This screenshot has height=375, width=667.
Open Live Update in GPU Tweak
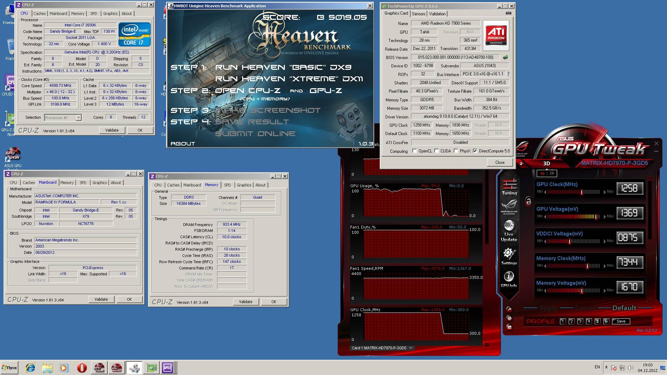(509, 232)
